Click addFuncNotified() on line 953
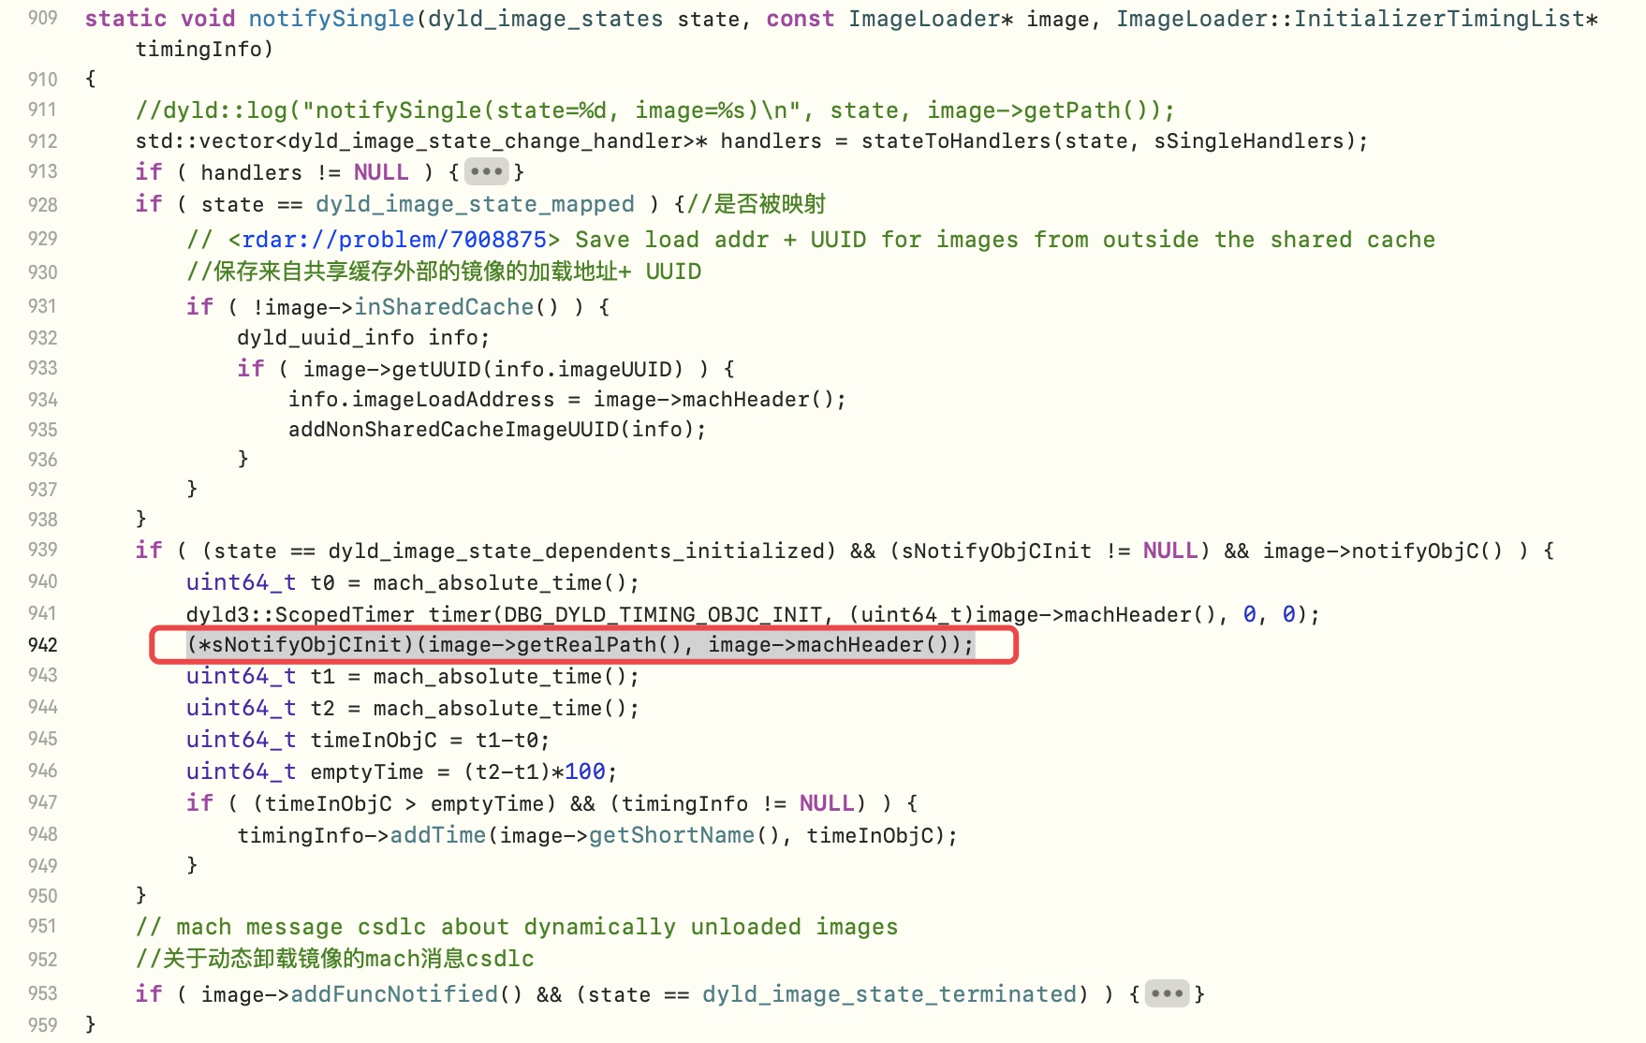This screenshot has height=1043, width=1646. tap(405, 994)
